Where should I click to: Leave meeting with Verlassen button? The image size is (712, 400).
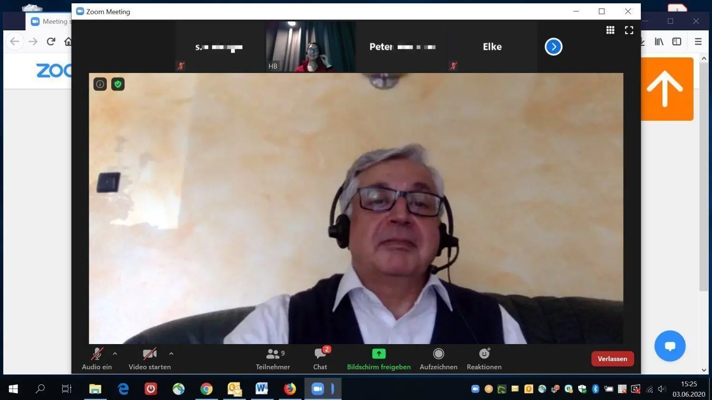[x=612, y=359]
